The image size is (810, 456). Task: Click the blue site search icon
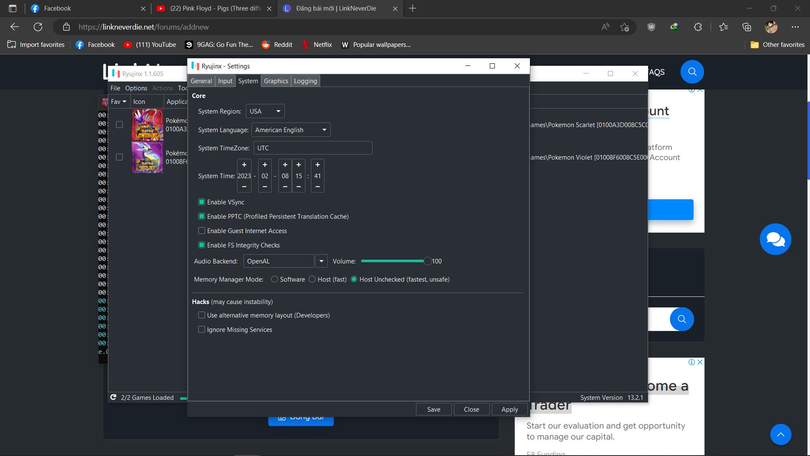[x=692, y=72]
